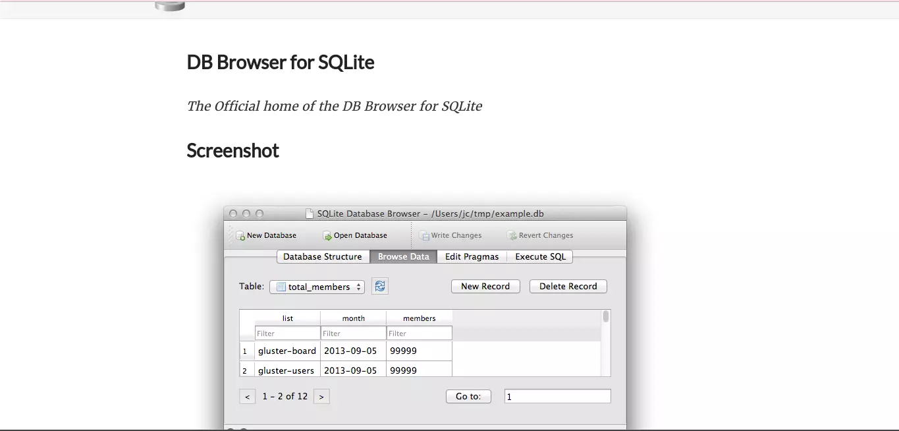The width and height of the screenshot is (899, 431).
Task: Click the month column header
Action: [x=353, y=318]
